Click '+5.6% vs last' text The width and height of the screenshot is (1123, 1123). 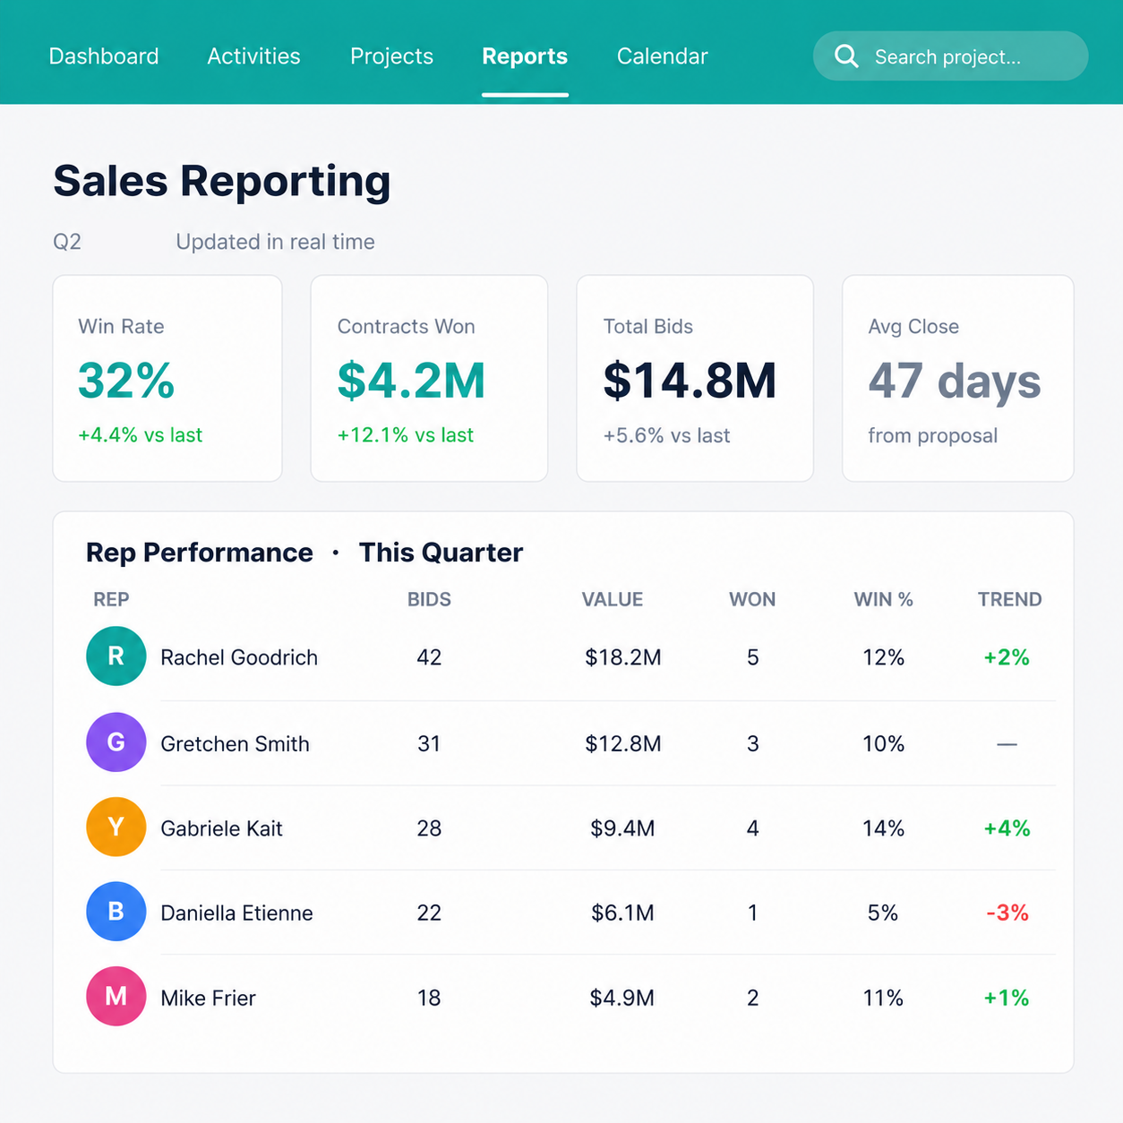666,435
